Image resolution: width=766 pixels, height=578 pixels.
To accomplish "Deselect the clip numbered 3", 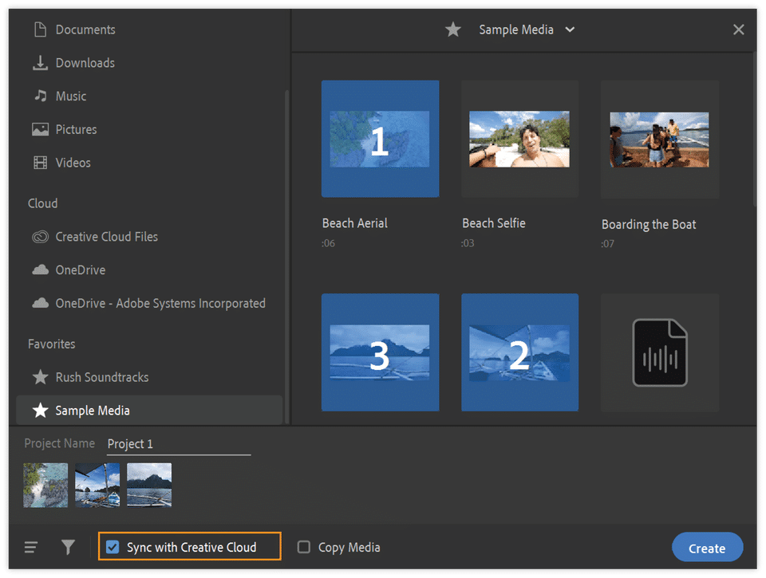I will 380,352.
